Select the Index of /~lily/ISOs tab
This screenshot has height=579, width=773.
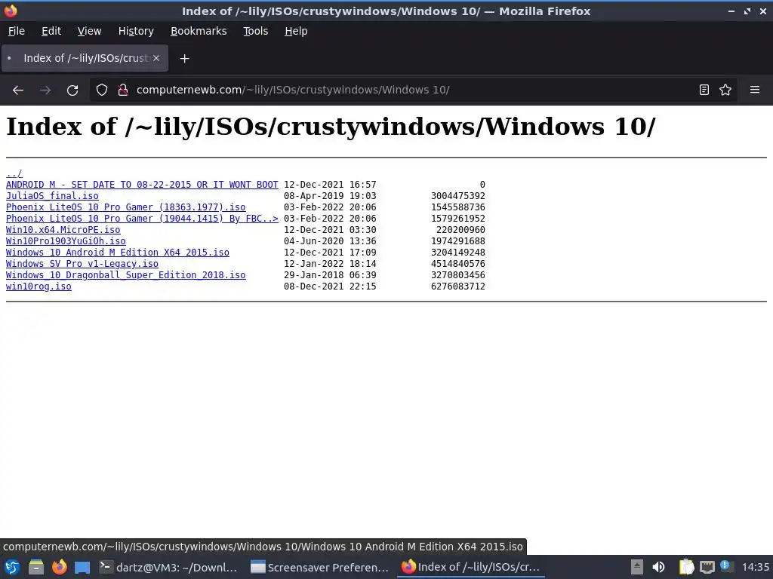(x=85, y=58)
